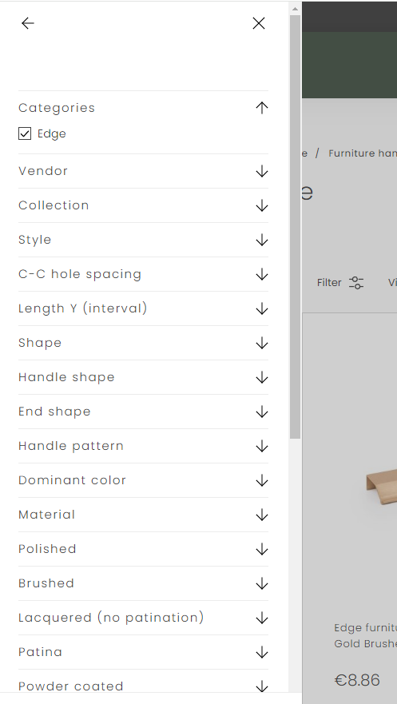The width and height of the screenshot is (397, 704).
Task: Expand the Length Y (interval) filter
Action: tap(143, 309)
